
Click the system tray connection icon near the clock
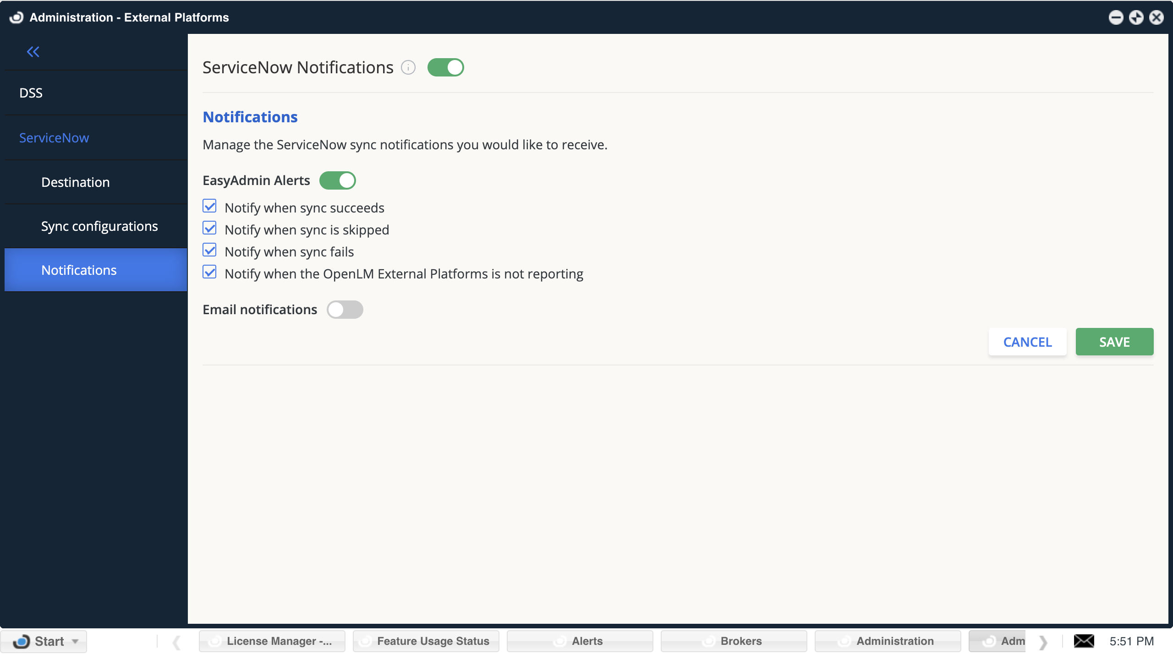(1083, 641)
